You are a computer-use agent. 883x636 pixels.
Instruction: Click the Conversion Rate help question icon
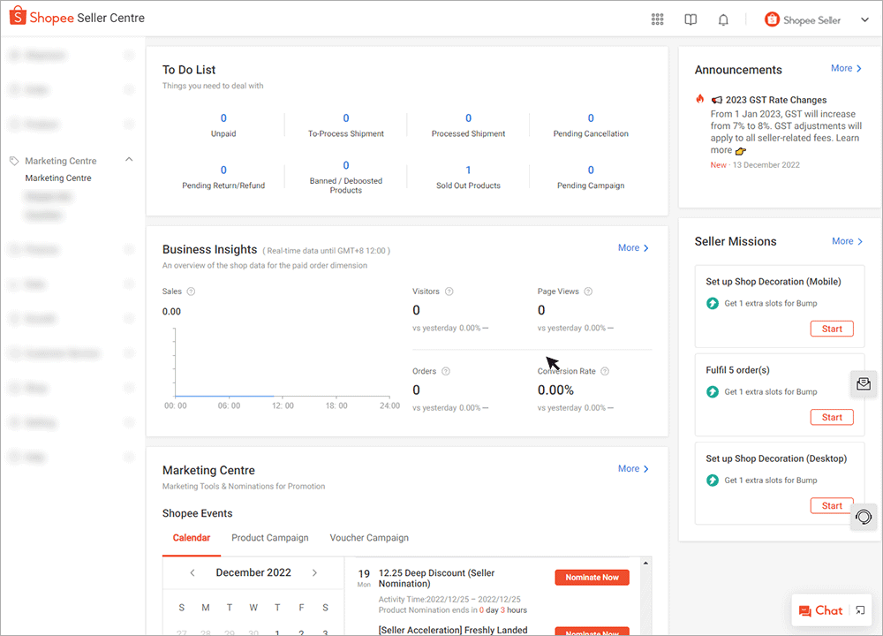coord(605,371)
